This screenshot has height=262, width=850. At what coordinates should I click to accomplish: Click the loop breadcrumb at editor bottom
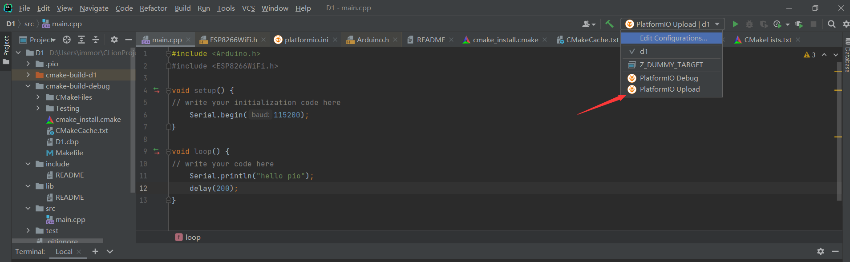point(188,237)
